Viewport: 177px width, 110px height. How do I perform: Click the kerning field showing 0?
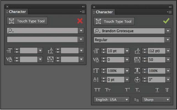point(115,60)
